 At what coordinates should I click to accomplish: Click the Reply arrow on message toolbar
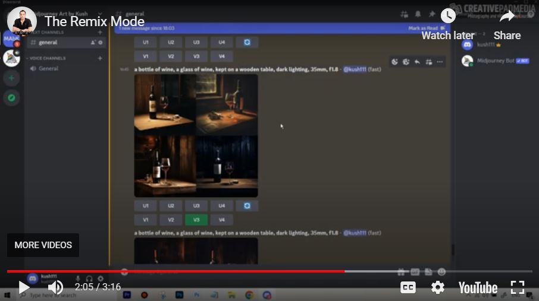[417, 62]
